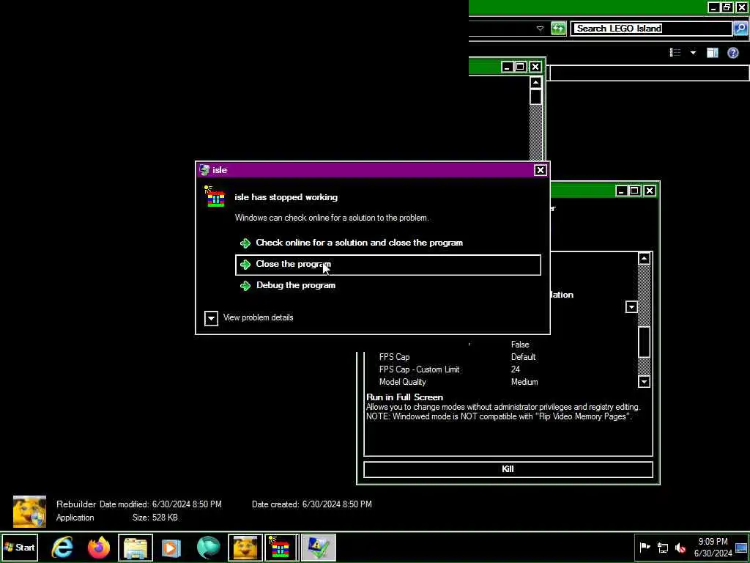Viewport: 750px width, 563px height.
Task: Launch Internet Explorer from taskbar
Action: (x=63, y=547)
